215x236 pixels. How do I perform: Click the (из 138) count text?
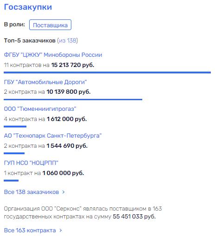(68, 41)
